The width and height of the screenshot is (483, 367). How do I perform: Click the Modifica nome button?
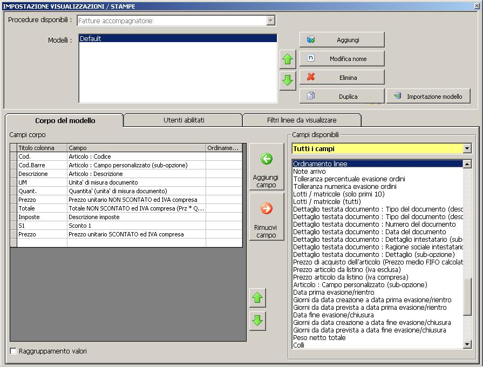pyautogui.click(x=342, y=58)
